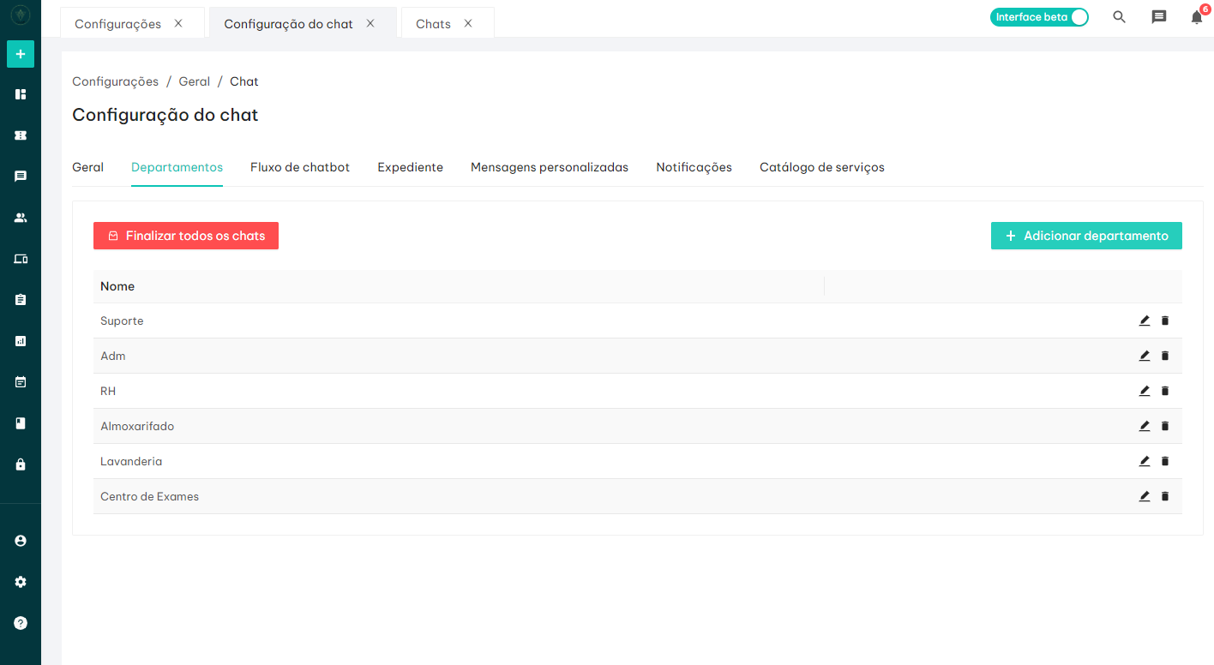1214x665 pixels.
Task: Select the Mensagens personalizadas tab
Action: tap(549, 167)
